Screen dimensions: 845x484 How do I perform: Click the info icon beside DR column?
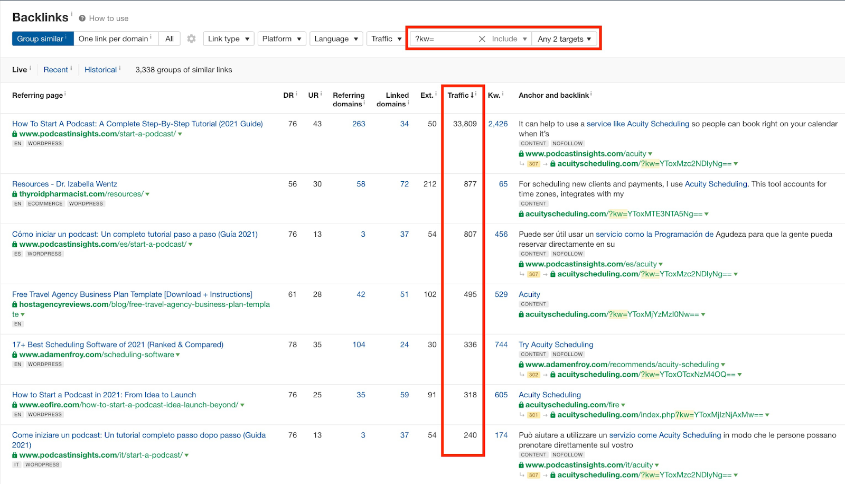296,94
